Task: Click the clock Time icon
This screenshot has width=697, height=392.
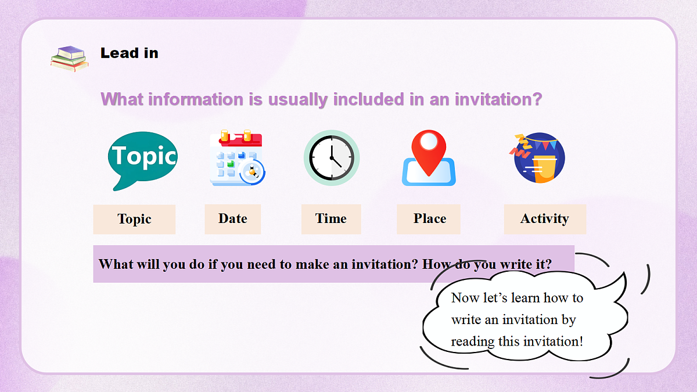Action: click(332, 157)
